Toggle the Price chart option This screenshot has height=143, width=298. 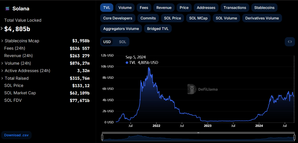point(184,7)
